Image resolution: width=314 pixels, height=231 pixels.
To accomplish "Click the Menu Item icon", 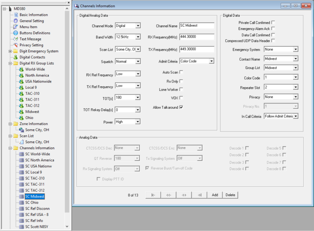I will pos(16,27).
